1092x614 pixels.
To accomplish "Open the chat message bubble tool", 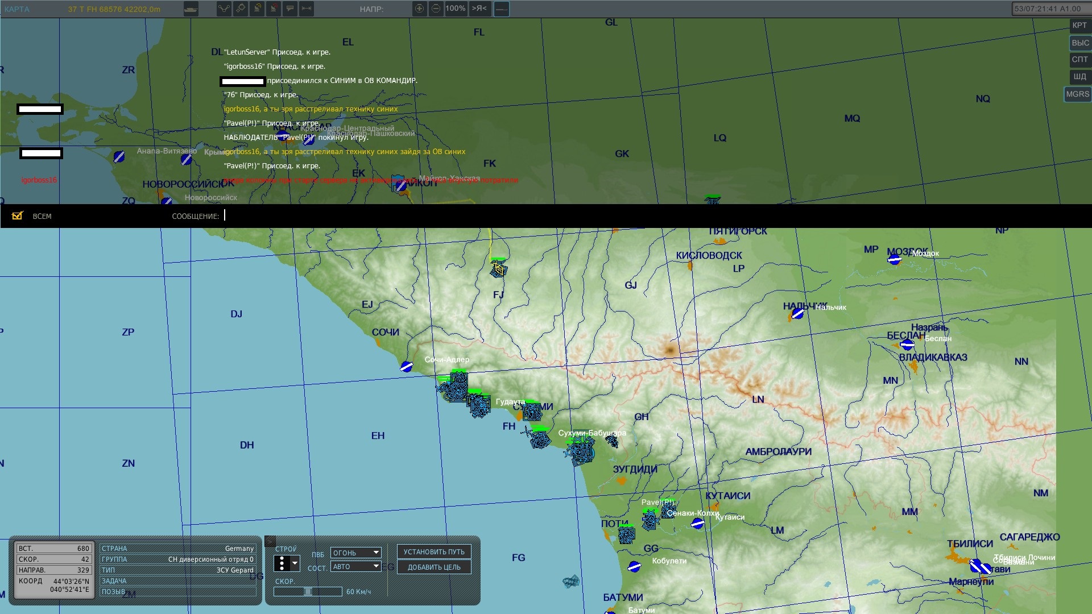I will pyautogui.click(x=290, y=9).
